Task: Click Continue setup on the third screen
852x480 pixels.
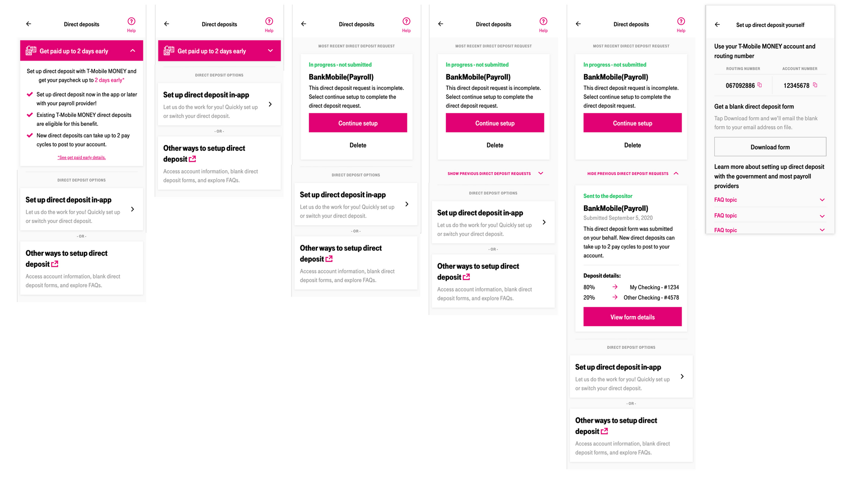Action: point(358,123)
